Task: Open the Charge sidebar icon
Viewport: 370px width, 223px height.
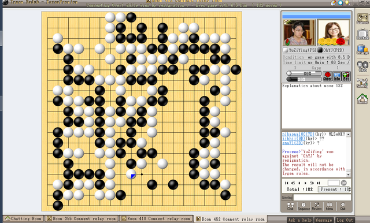Action: click(x=362, y=50)
